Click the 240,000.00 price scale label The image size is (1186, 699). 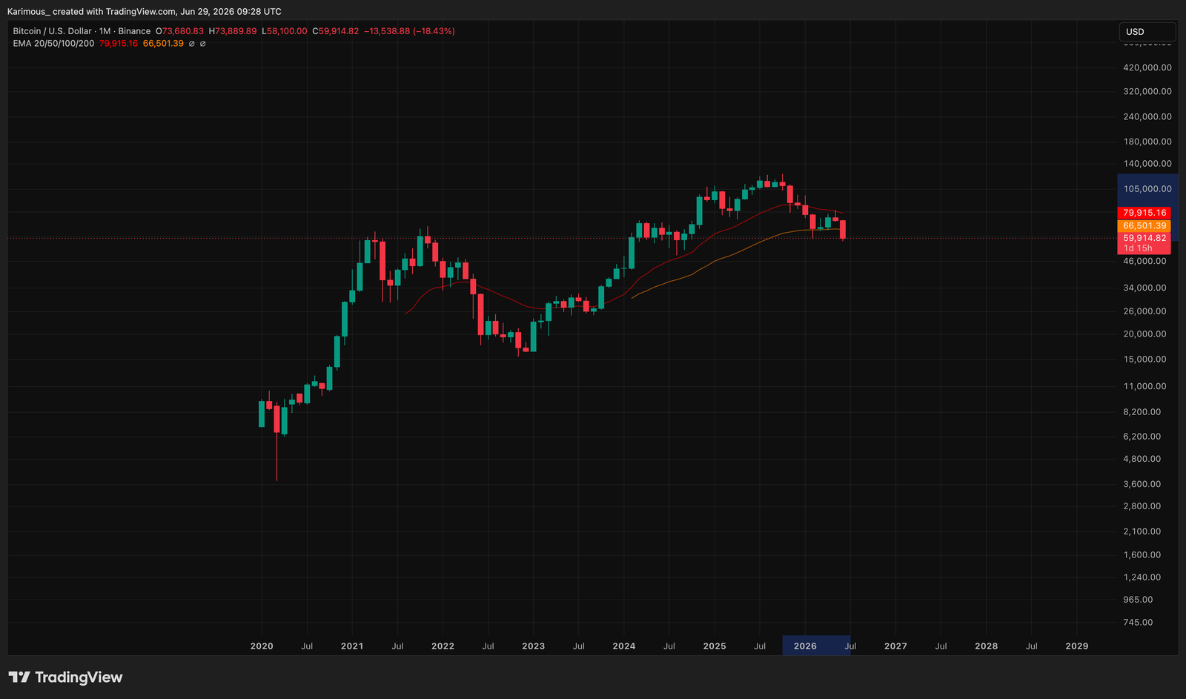[1147, 117]
